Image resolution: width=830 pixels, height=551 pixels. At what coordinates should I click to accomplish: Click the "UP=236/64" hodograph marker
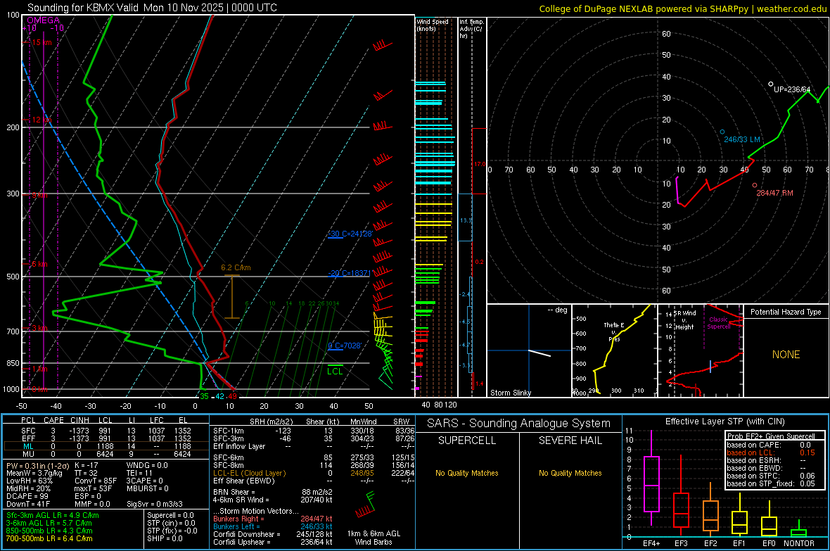(792, 89)
